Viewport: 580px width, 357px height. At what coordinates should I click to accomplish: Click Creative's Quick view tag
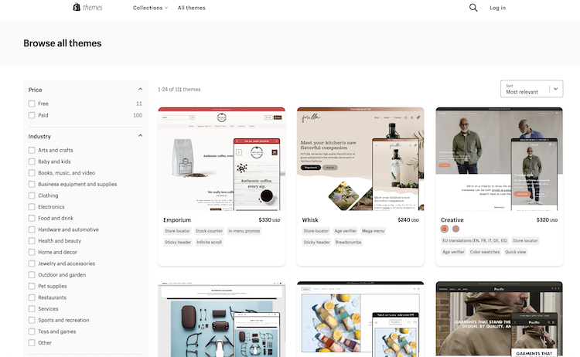(x=516, y=252)
